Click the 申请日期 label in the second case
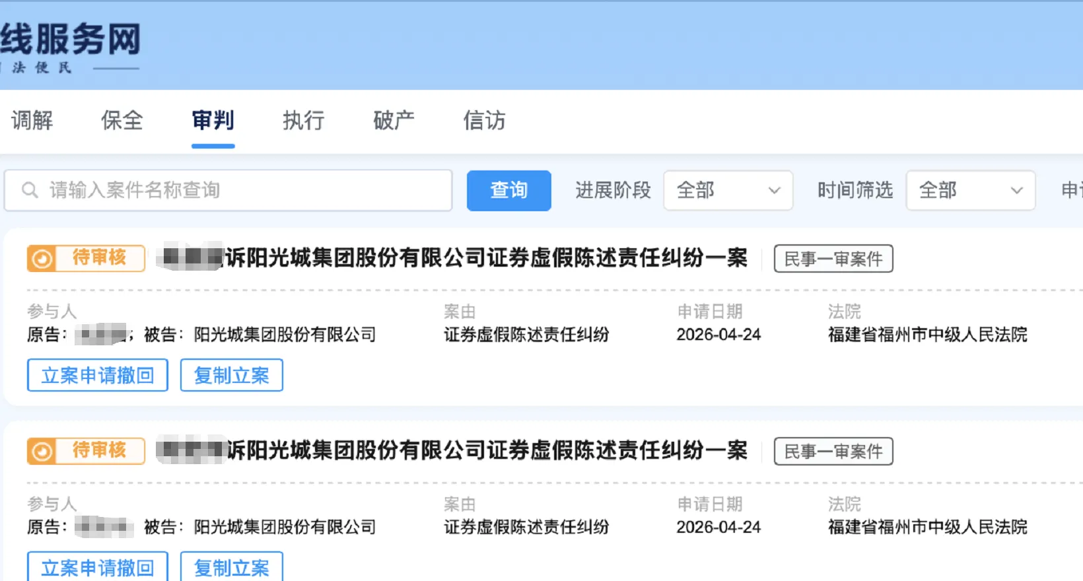Viewport: 1083px width, 581px height. [x=710, y=504]
